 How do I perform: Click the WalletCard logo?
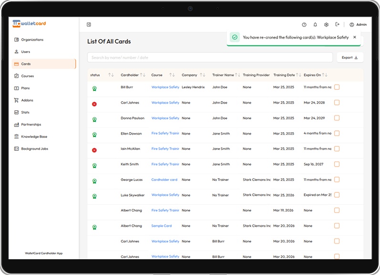click(29, 23)
